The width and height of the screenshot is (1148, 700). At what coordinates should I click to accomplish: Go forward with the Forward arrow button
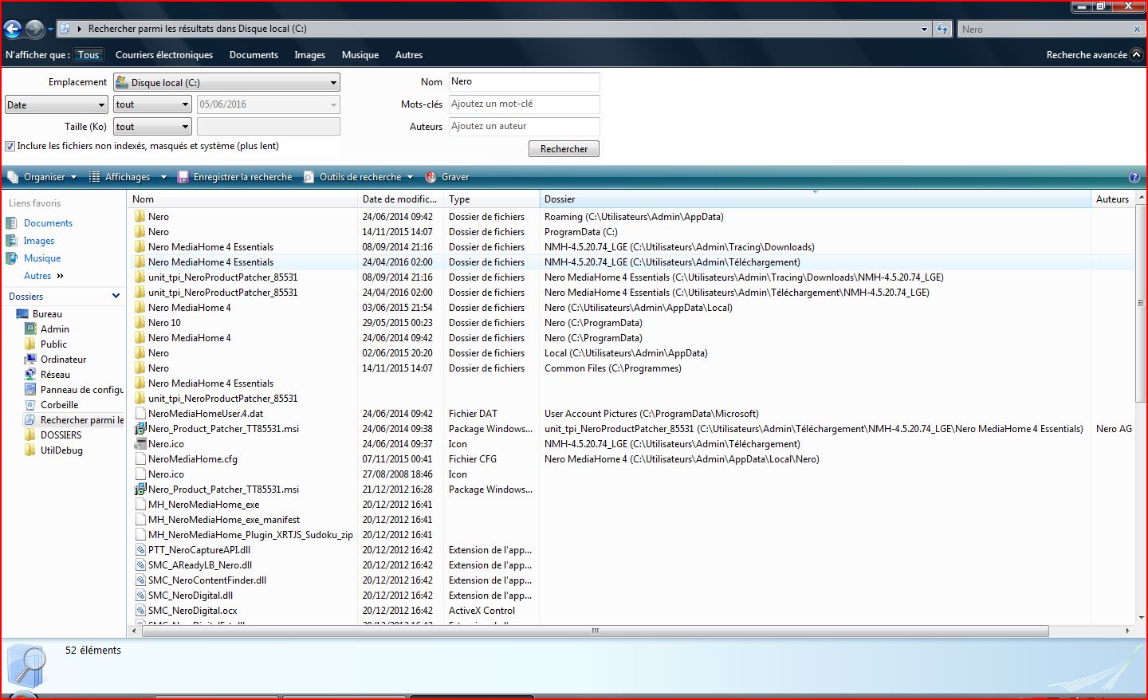click(x=34, y=29)
